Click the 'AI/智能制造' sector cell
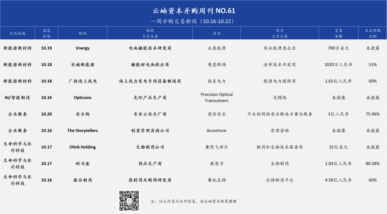387x214 pixels. tap(18, 98)
